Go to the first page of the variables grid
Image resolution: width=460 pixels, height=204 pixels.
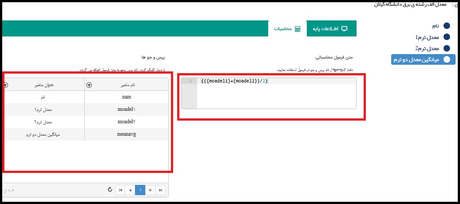point(120,190)
